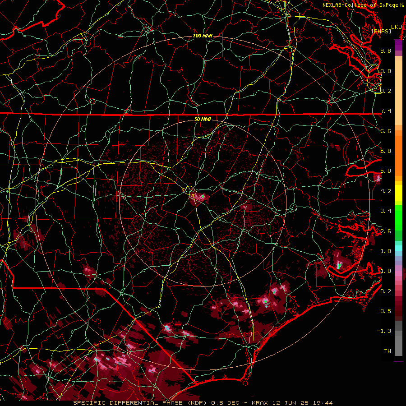Click the 2.6 value on the color scale

click(x=386, y=231)
